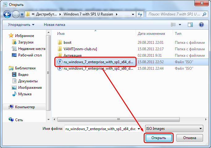This screenshot has height=148, width=211.
Task: Select the Дистрибут... breadcrumb segment
Action: [x=46, y=14]
